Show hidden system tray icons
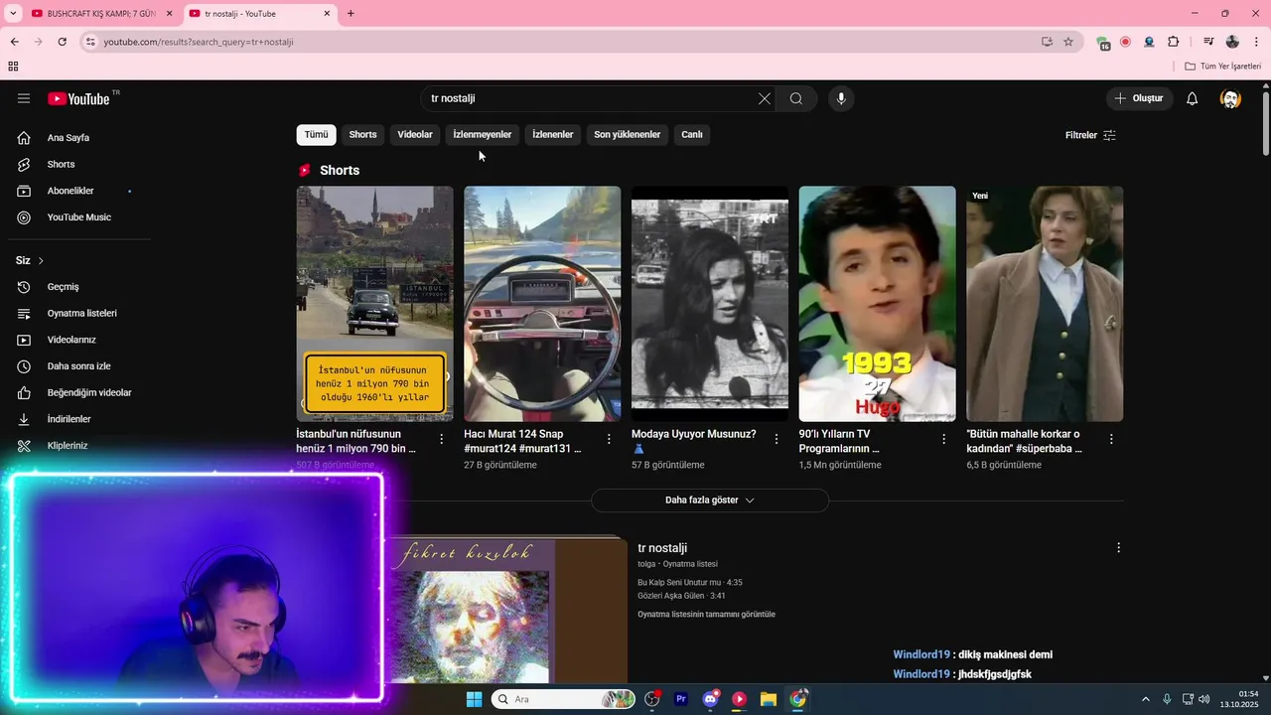The width and height of the screenshot is (1271, 715). point(1145,699)
